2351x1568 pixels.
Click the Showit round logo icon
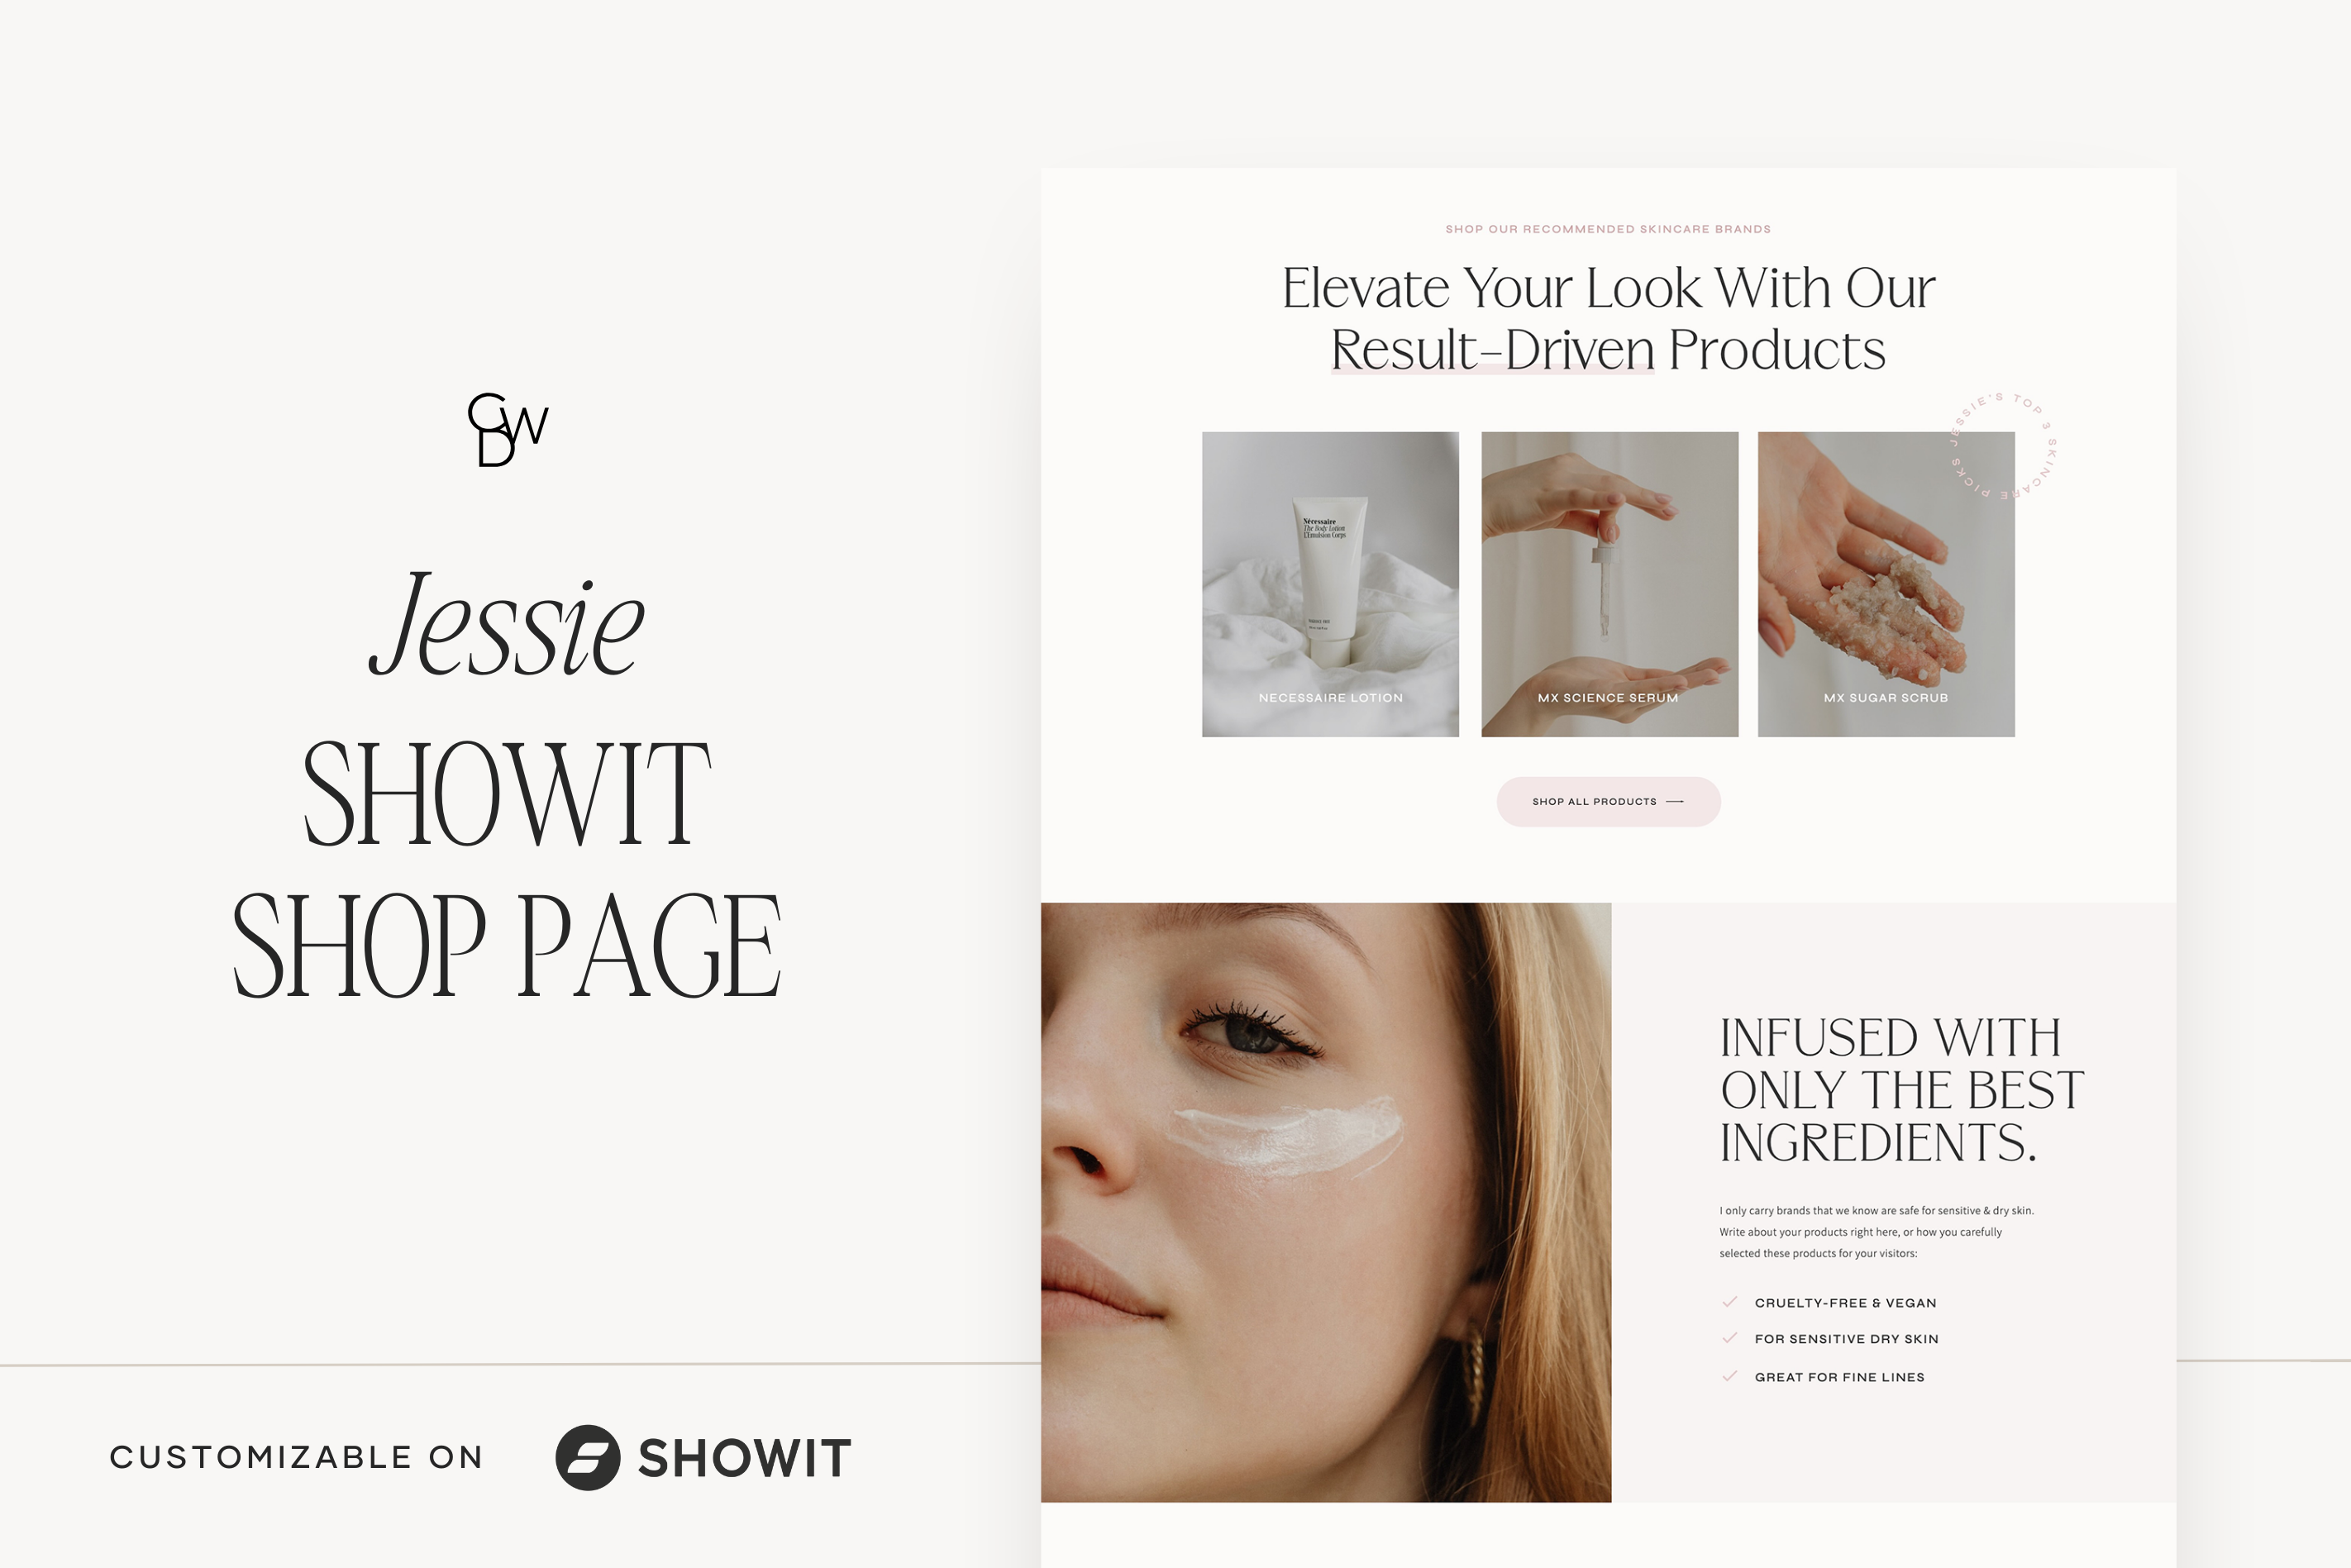pos(588,1457)
